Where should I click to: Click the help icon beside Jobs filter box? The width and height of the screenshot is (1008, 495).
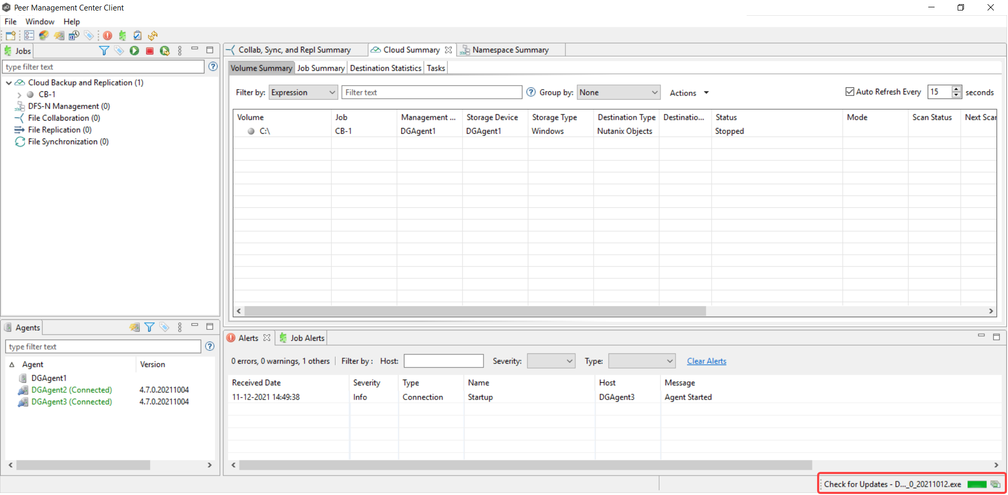pos(213,67)
